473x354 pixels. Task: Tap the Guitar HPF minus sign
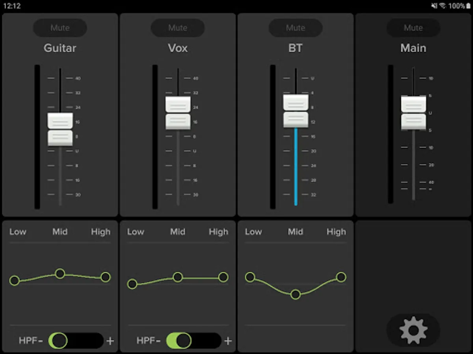[41, 341]
